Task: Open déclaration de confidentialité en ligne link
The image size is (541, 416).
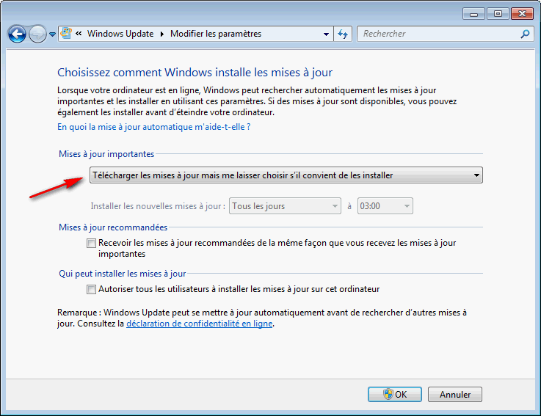Action: tap(200, 324)
